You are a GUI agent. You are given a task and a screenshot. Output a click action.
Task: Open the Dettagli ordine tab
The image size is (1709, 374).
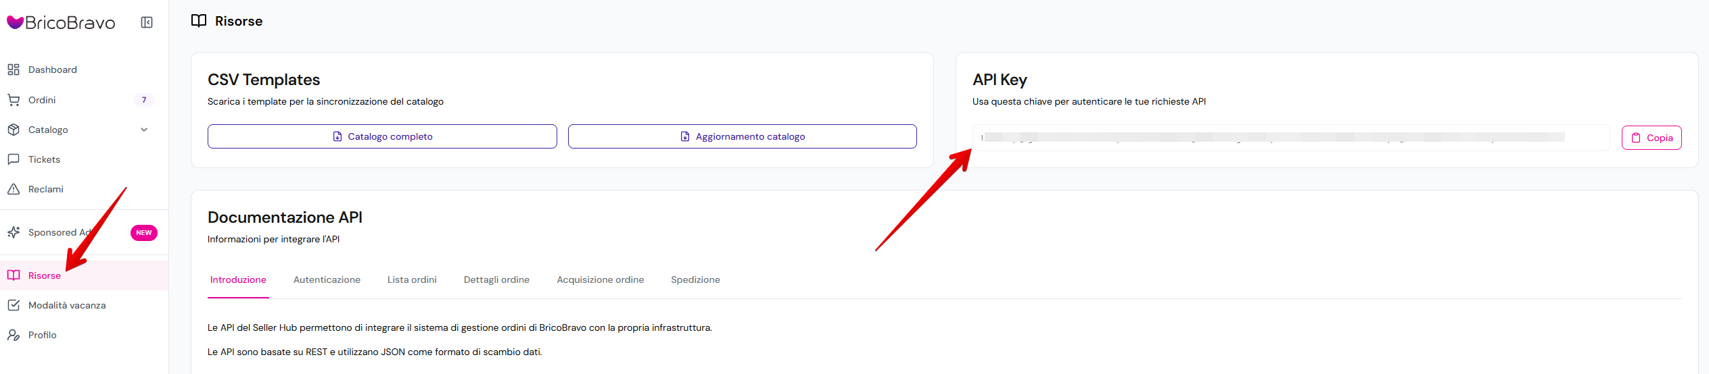496,279
